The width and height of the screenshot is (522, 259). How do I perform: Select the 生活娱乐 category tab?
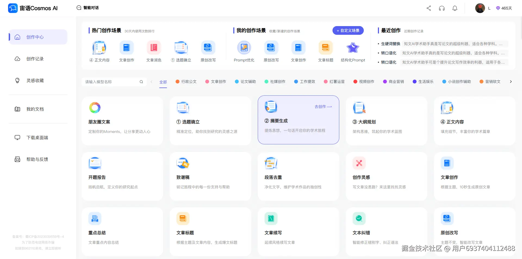click(423, 82)
